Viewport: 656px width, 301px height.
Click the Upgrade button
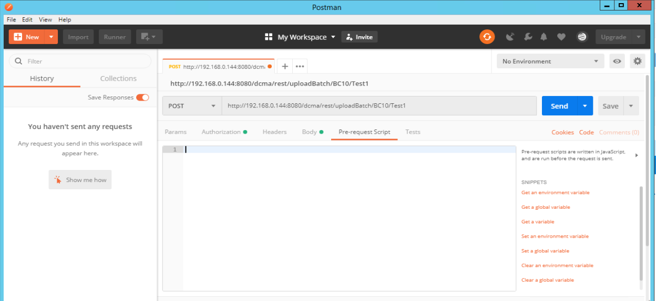(x=613, y=37)
